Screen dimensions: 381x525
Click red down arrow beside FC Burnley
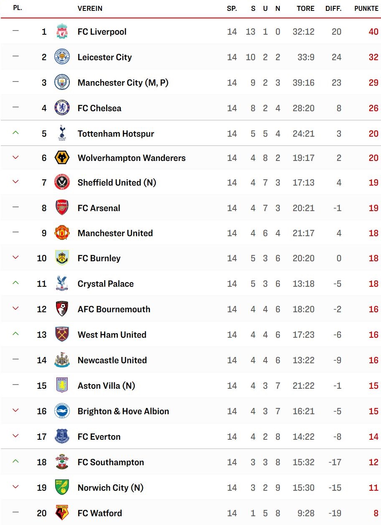click(15, 257)
